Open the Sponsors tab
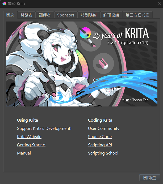The height and width of the screenshot is (184, 163). (x=66, y=15)
